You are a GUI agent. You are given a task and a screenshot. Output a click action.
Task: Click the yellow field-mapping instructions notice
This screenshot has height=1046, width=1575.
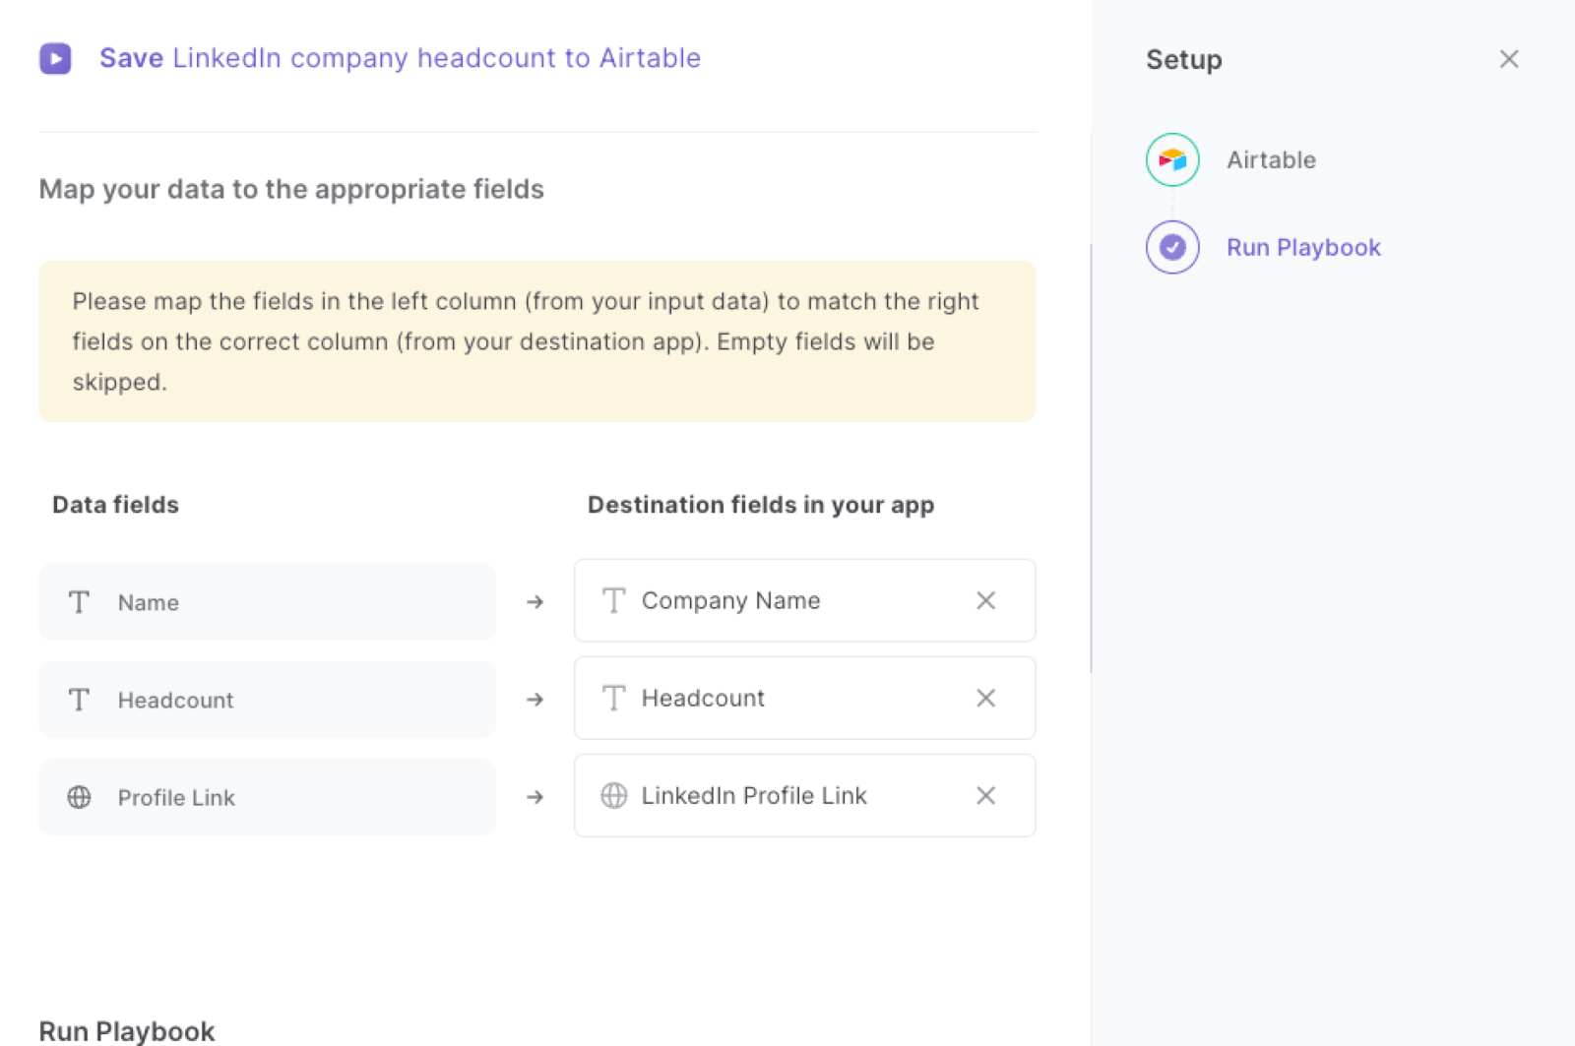tap(537, 341)
